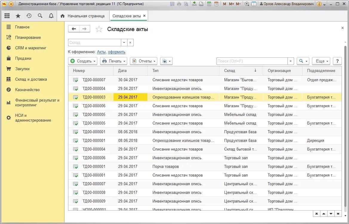The image size is (349, 224).
Task: Expand the Создать dropdown button
Action: point(83,61)
